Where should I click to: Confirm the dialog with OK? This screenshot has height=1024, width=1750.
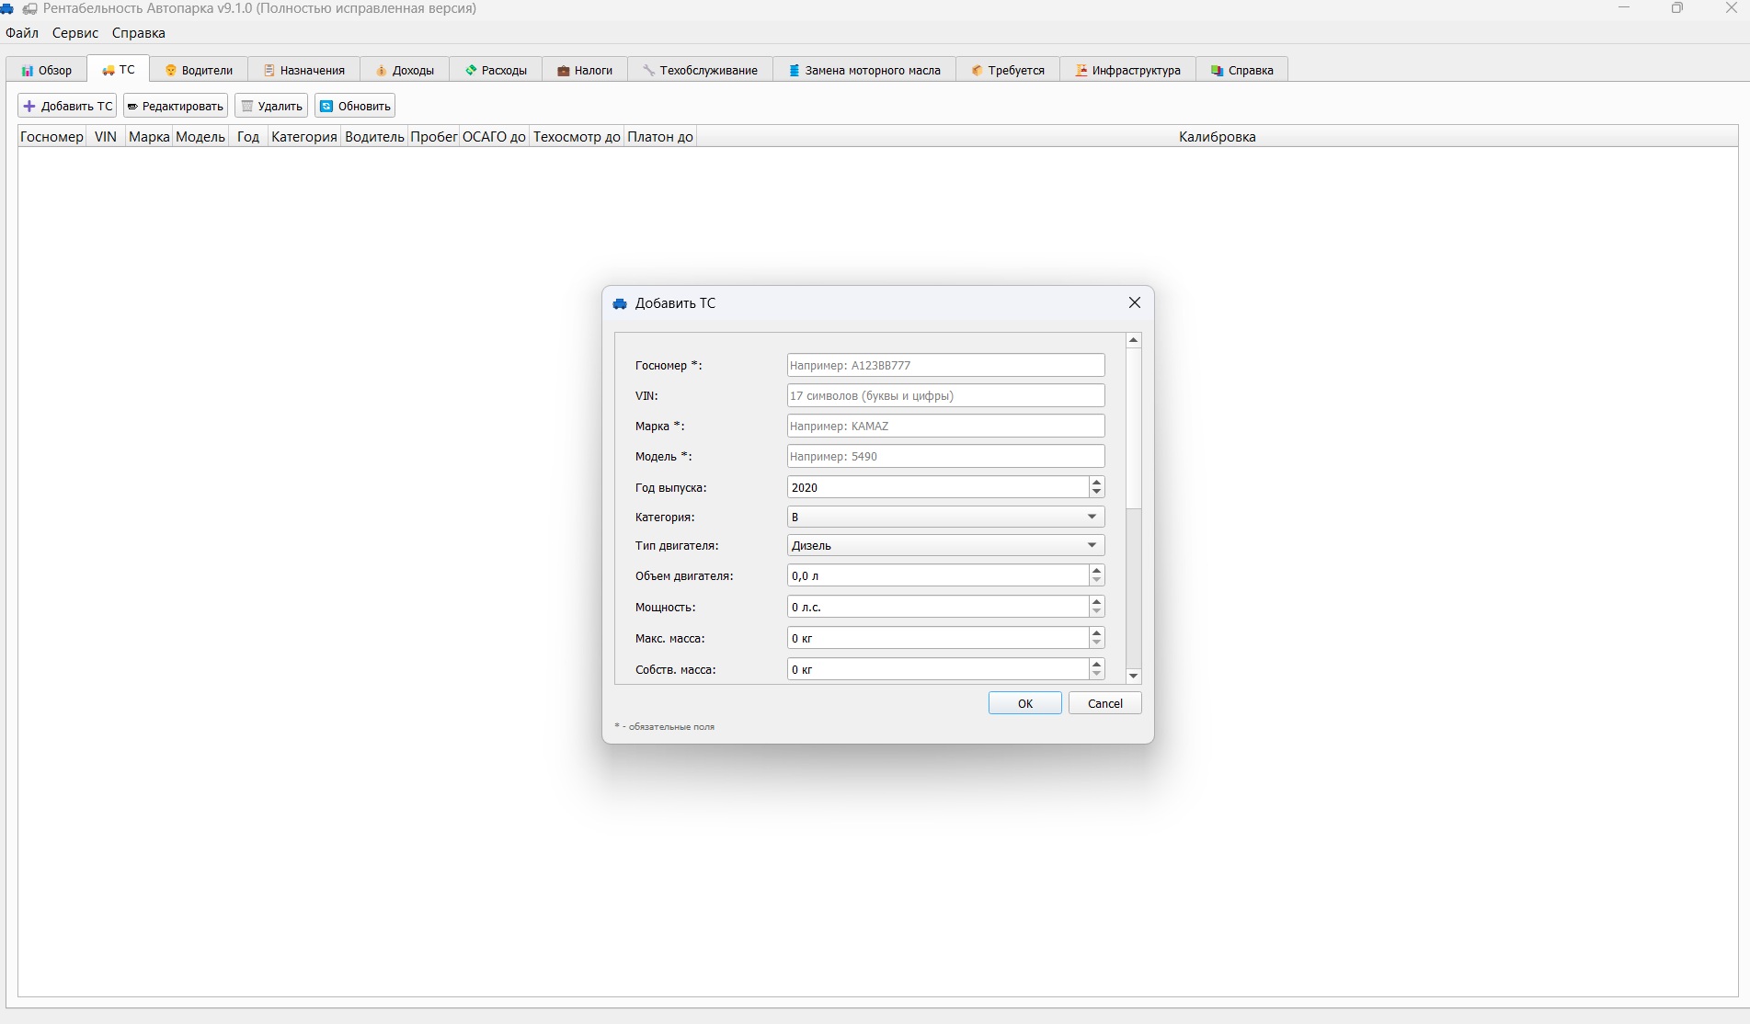click(x=1025, y=703)
